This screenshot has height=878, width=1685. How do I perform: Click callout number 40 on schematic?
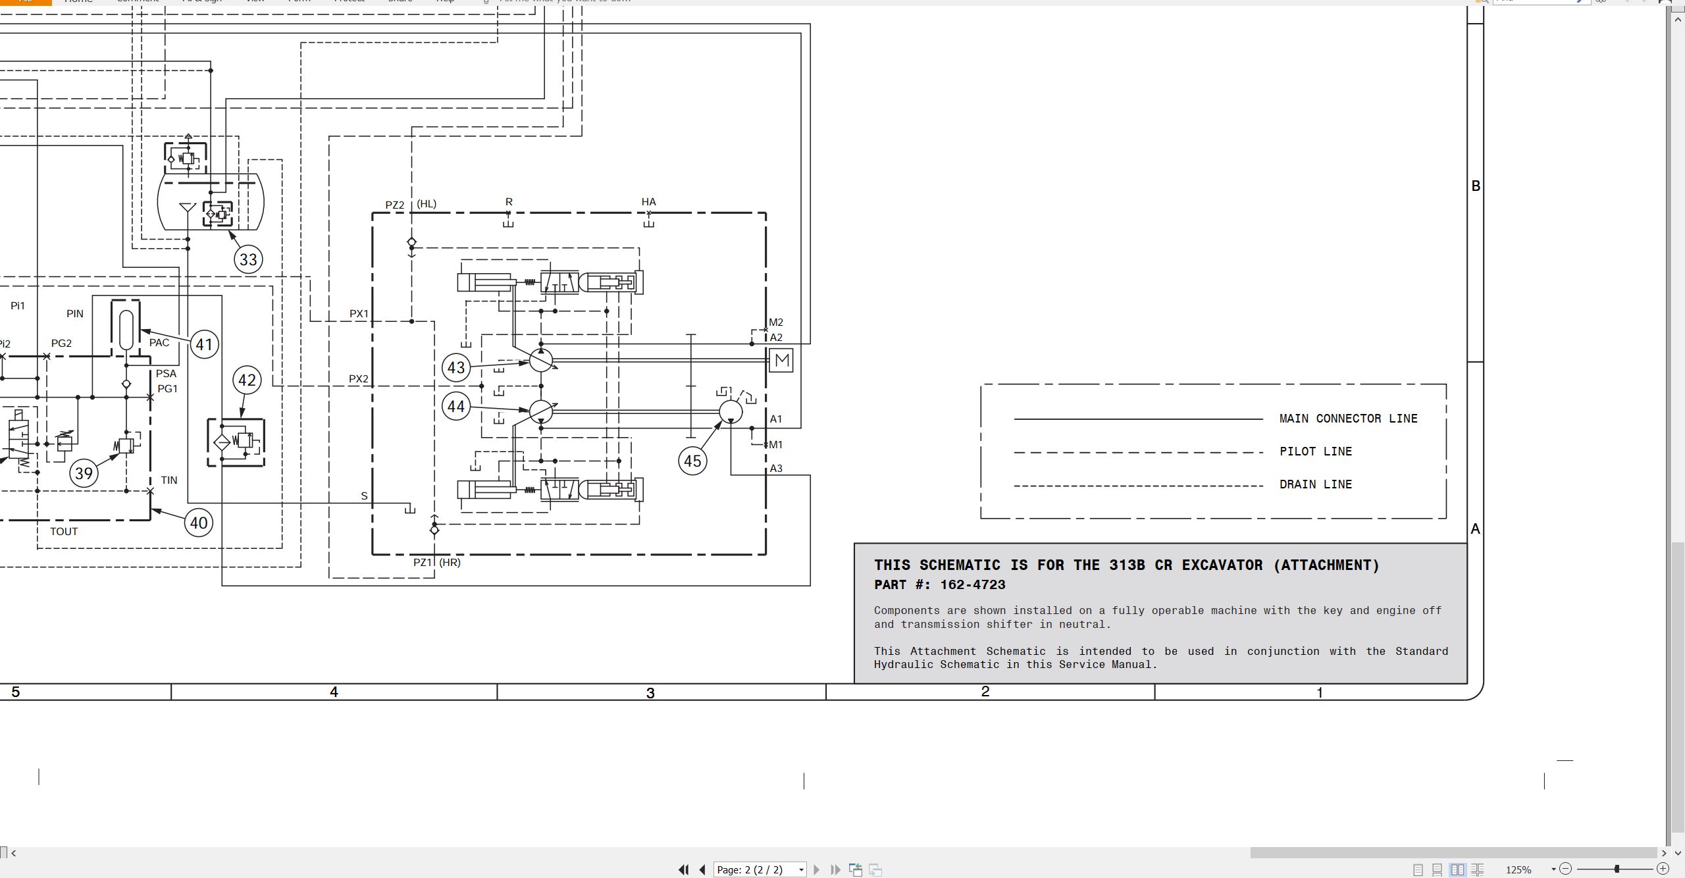pyautogui.click(x=199, y=523)
